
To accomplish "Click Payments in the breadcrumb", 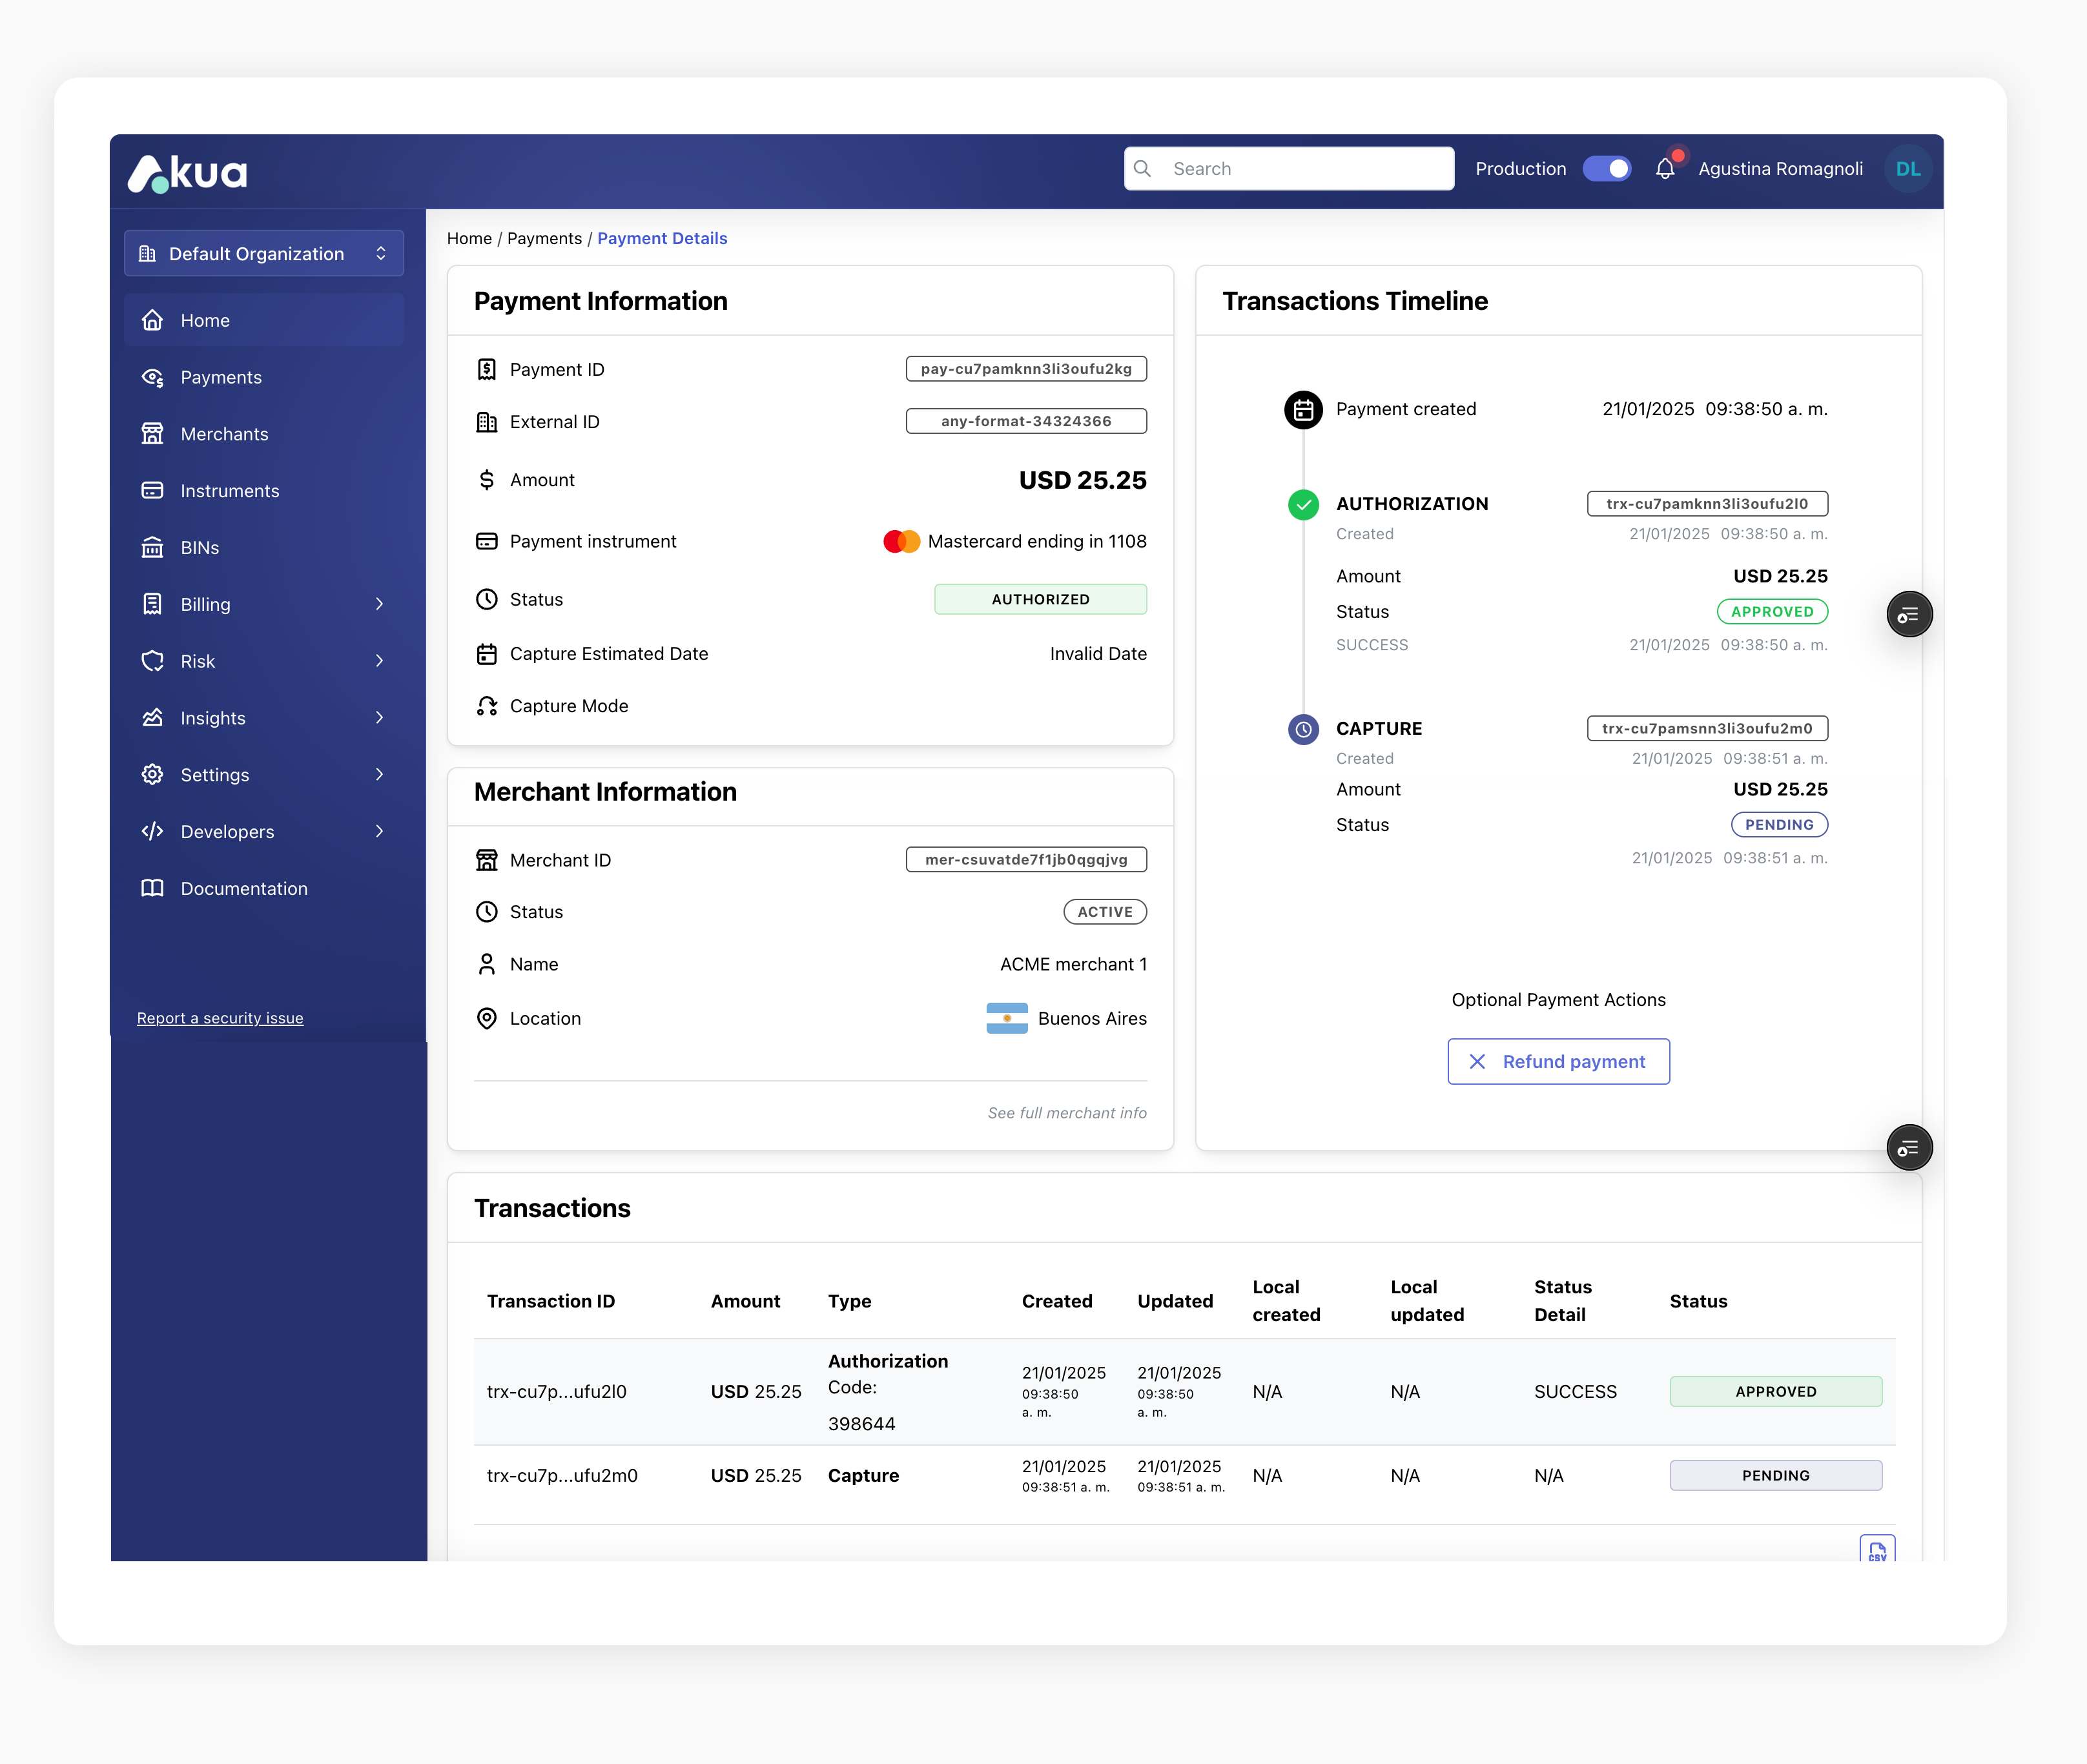I will (544, 238).
